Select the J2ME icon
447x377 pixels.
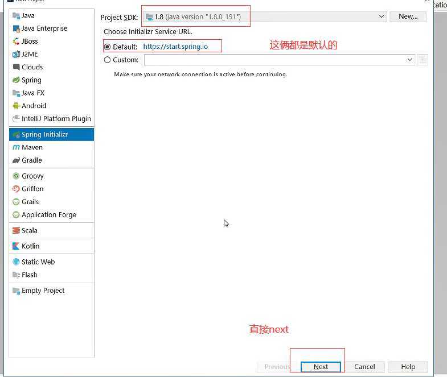(x=16, y=54)
